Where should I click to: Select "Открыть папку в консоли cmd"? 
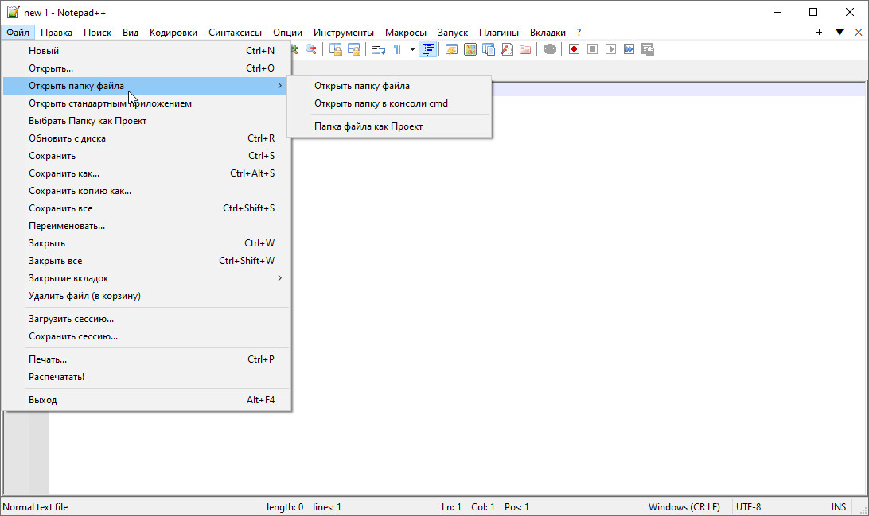pyautogui.click(x=381, y=103)
